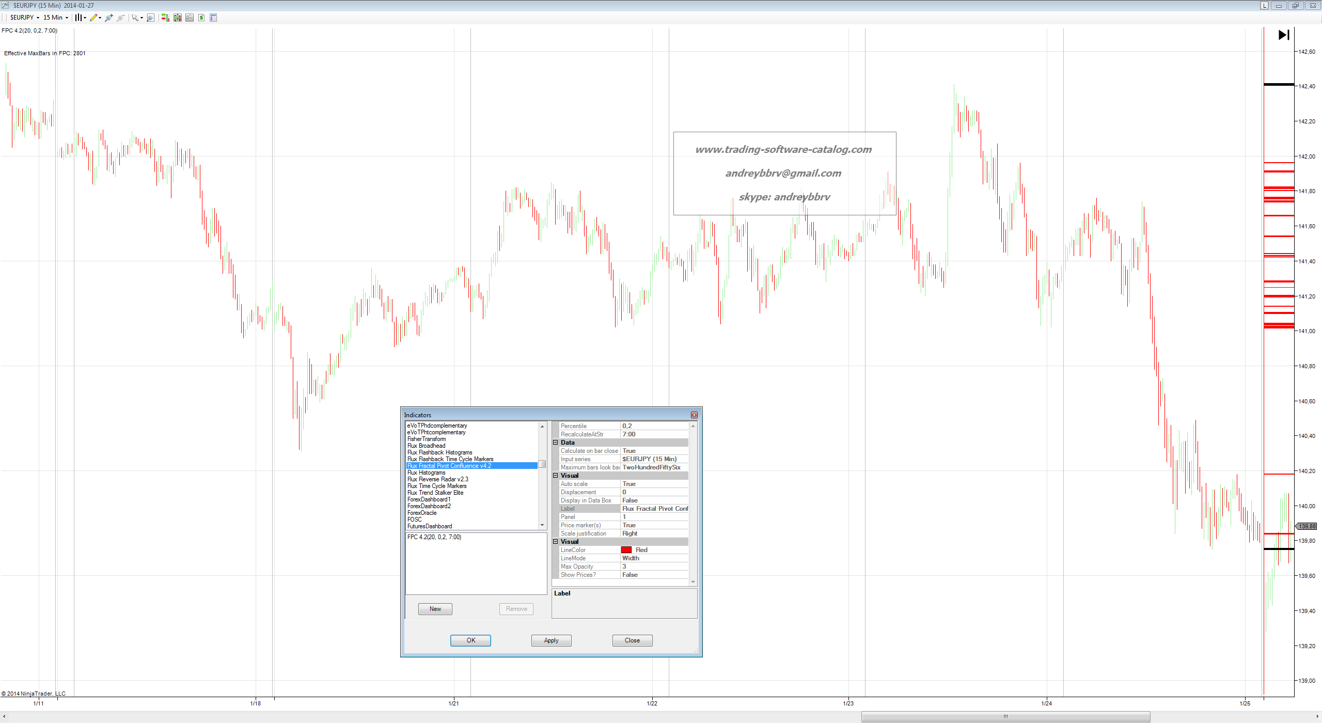This screenshot has height=723, width=1322.
Task: Open the 15 Min interval dropdown
Action: (56, 18)
